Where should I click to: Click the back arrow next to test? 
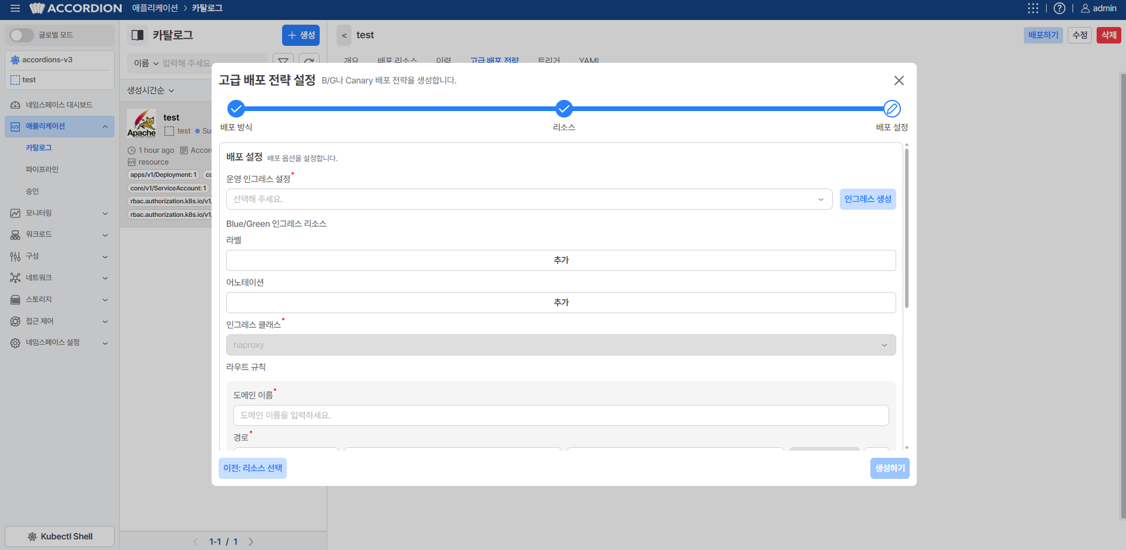pyautogui.click(x=344, y=35)
